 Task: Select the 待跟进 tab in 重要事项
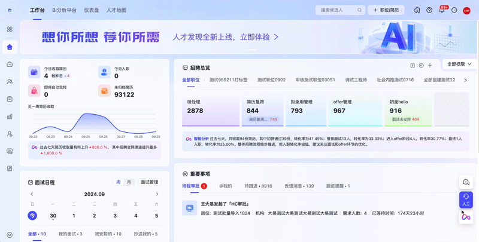[258, 186]
